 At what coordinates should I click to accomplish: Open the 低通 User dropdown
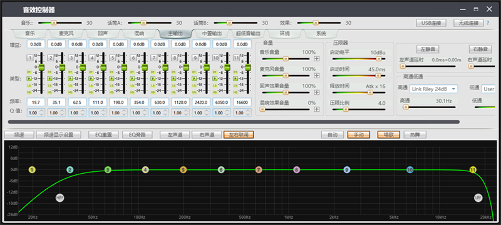point(488,89)
